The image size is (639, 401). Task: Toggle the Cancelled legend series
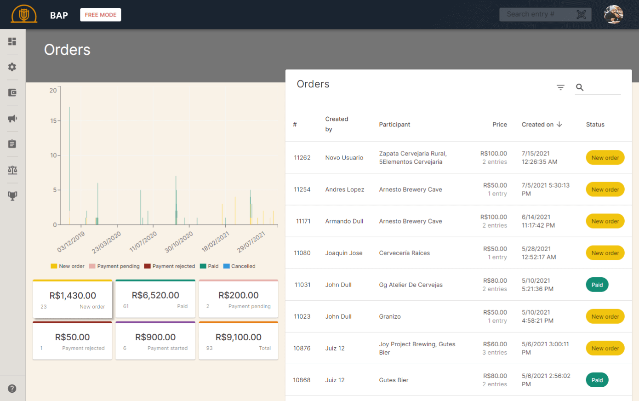(239, 266)
